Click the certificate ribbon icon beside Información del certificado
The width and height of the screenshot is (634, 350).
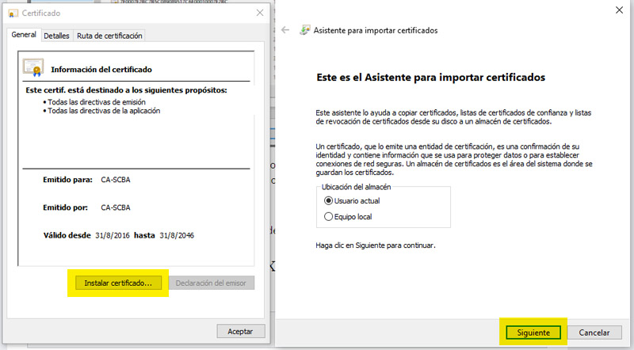(34, 67)
